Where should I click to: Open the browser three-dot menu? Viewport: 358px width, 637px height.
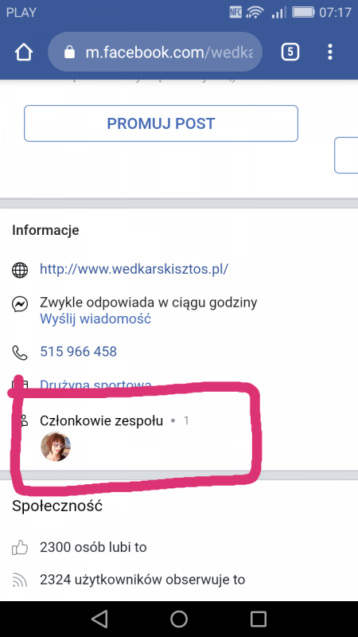pyautogui.click(x=330, y=52)
